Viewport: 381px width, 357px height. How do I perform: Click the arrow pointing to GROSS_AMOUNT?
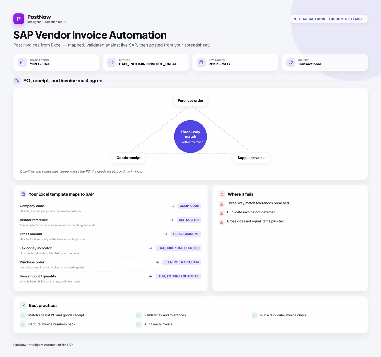point(166,234)
